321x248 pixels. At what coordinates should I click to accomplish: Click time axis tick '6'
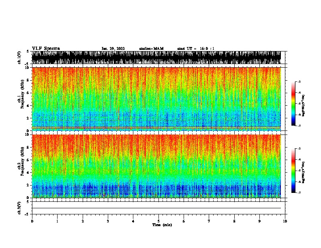tap(184, 221)
